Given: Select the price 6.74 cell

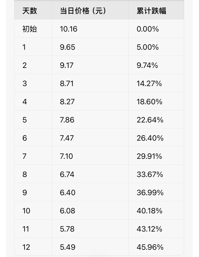Looking at the screenshot, I should (x=67, y=174).
